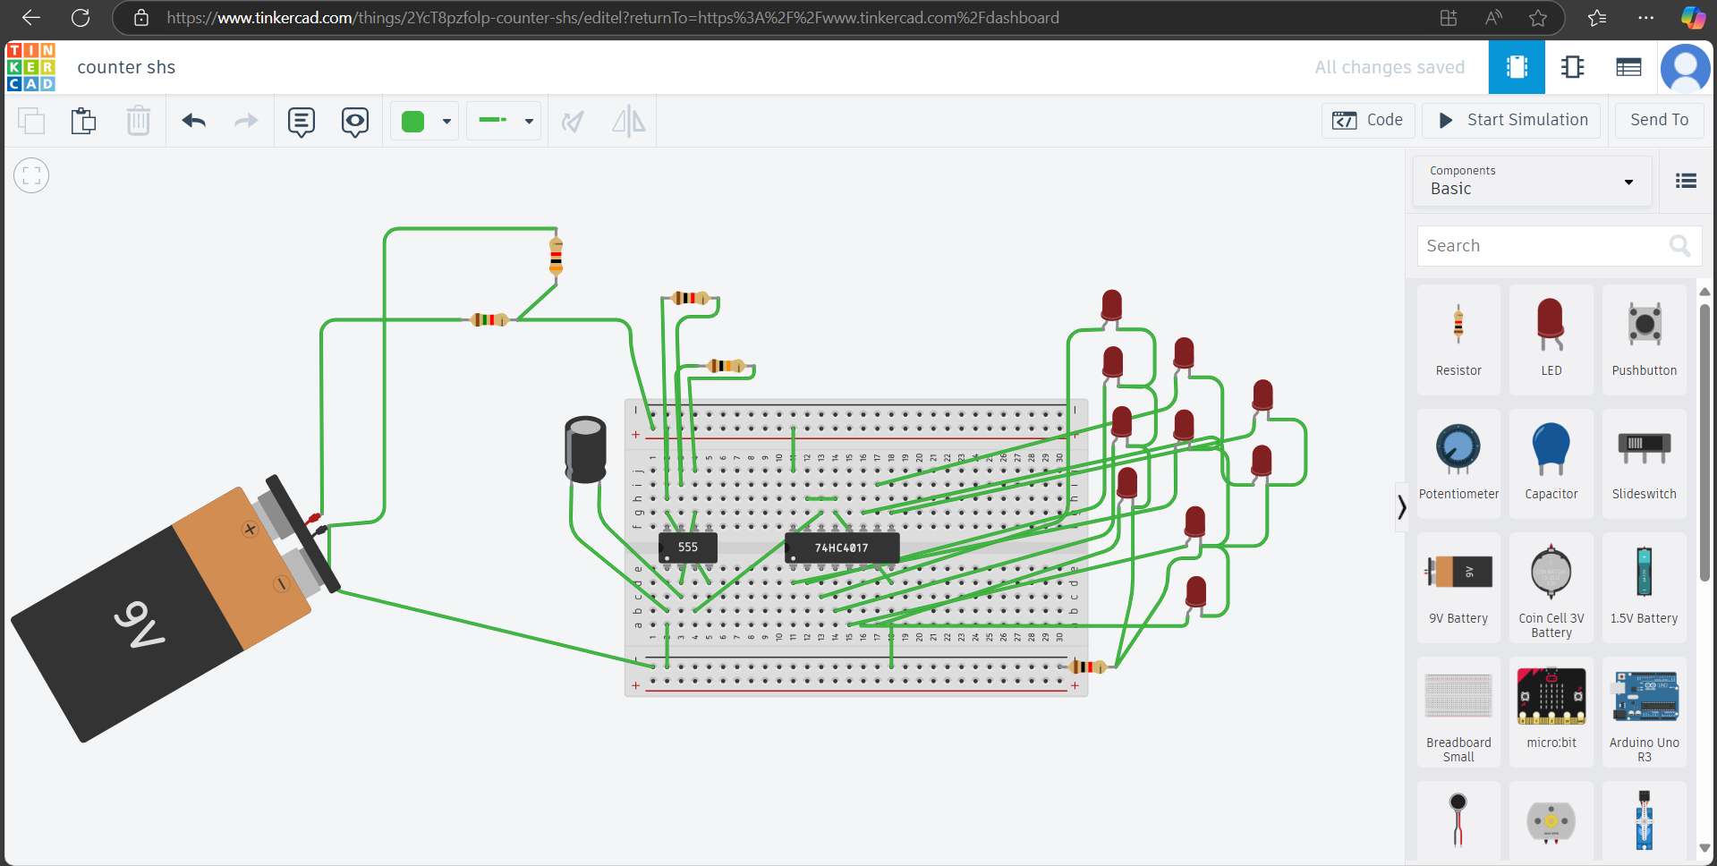The height and width of the screenshot is (866, 1717).
Task: Redo the last undone action
Action: (246, 121)
